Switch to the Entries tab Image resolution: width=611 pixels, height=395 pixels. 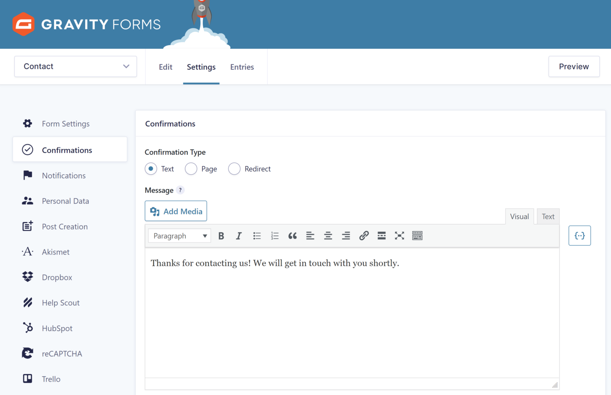click(x=242, y=67)
